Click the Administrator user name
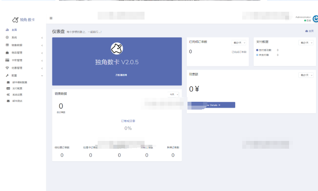 click(303, 17)
